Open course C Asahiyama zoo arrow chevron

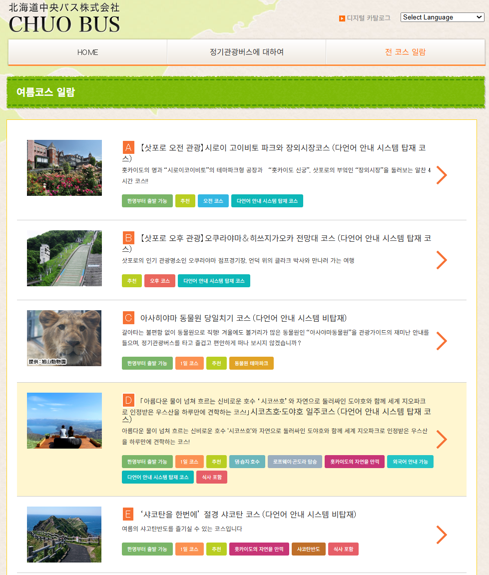coord(442,341)
